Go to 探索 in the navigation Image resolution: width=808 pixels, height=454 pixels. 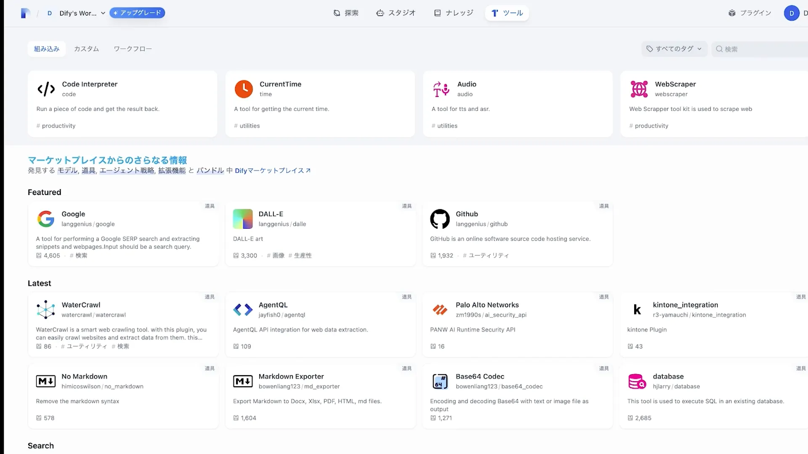pyautogui.click(x=346, y=13)
